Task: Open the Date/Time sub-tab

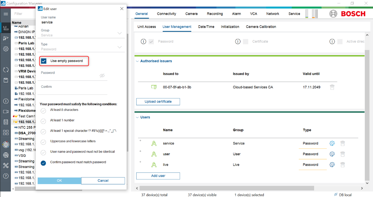Action: point(206,27)
